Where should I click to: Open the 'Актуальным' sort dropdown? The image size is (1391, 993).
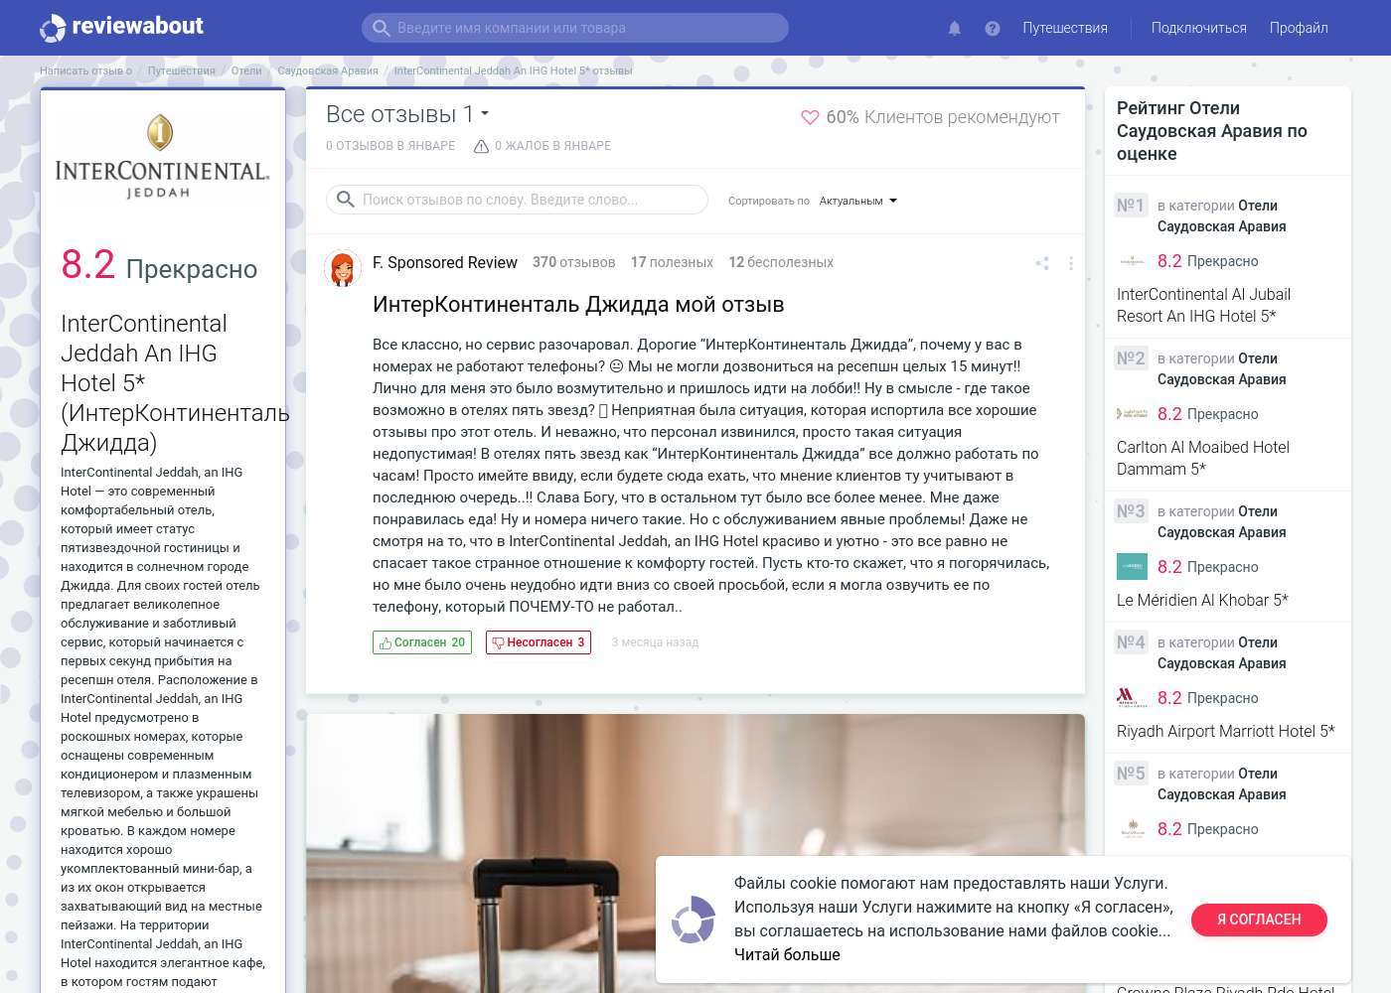tap(858, 201)
